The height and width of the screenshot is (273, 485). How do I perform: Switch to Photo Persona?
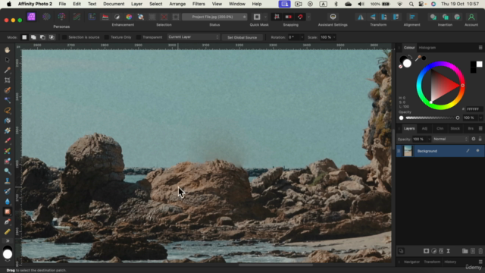click(x=31, y=17)
